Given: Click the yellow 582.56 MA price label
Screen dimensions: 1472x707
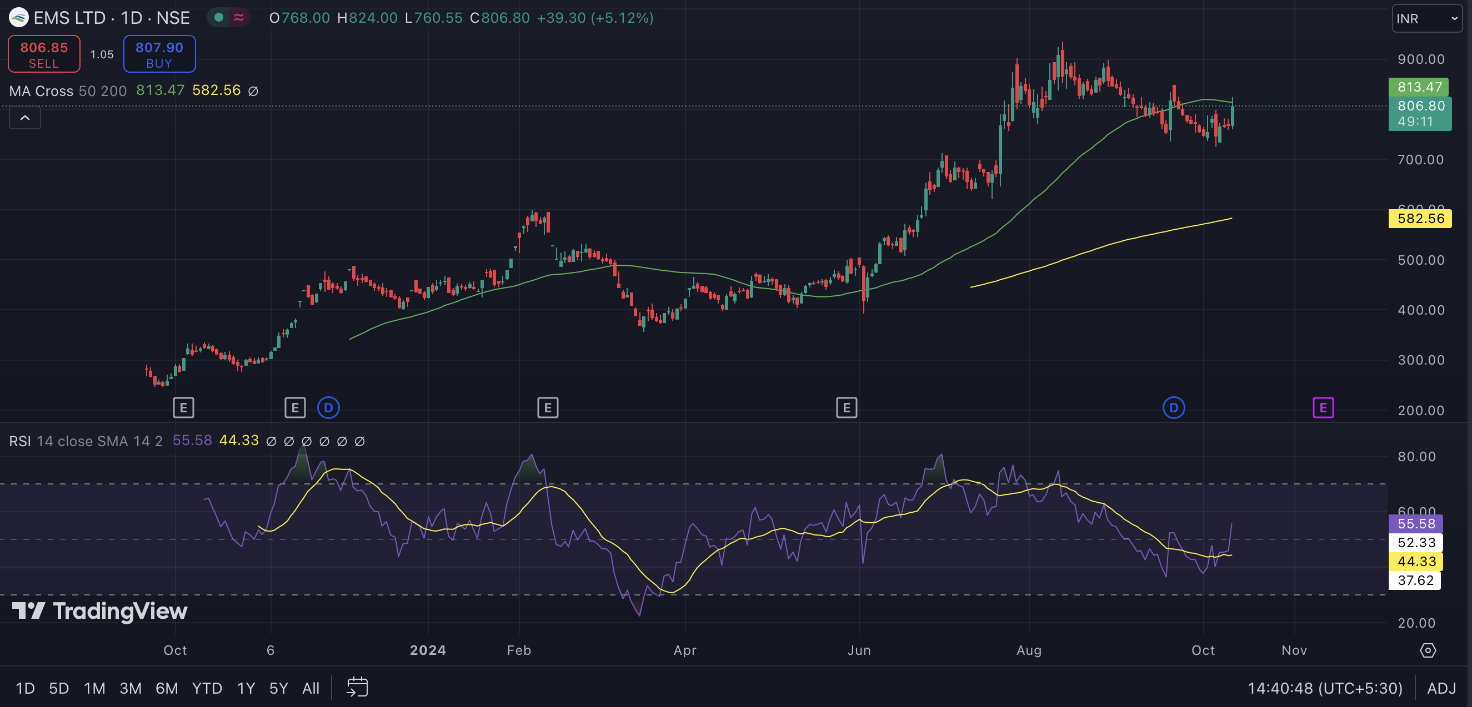Looking at the screenshot, I should point(1420,219).
